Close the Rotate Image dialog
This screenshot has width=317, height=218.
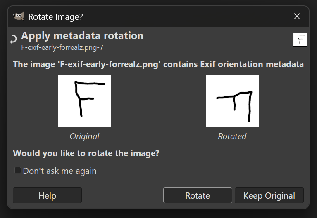(x=297, y=16)
